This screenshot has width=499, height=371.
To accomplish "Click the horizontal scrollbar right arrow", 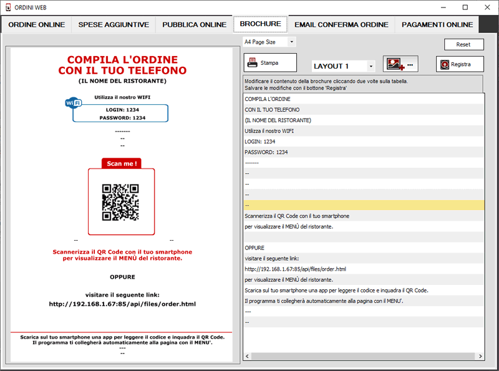I will [480, 356].
